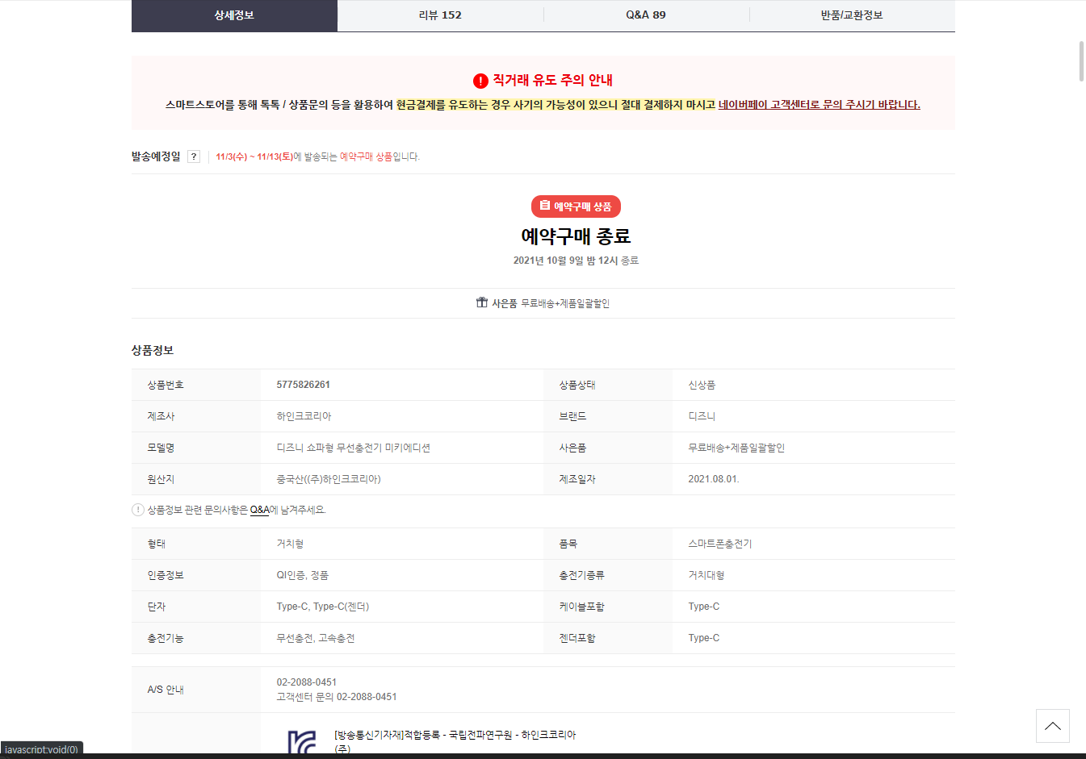
Task: Click the brand value 디즈니
Action: tap(702, 416)
